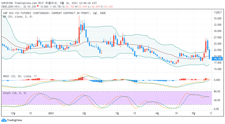Select the Stoch (15, 5, 5) indicator label
225x124 pixels.
(x=15, y=93)
